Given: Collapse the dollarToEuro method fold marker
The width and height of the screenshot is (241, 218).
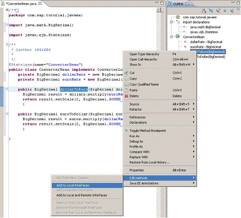Looking at the screenshot, I should click(x=7, y=90).
